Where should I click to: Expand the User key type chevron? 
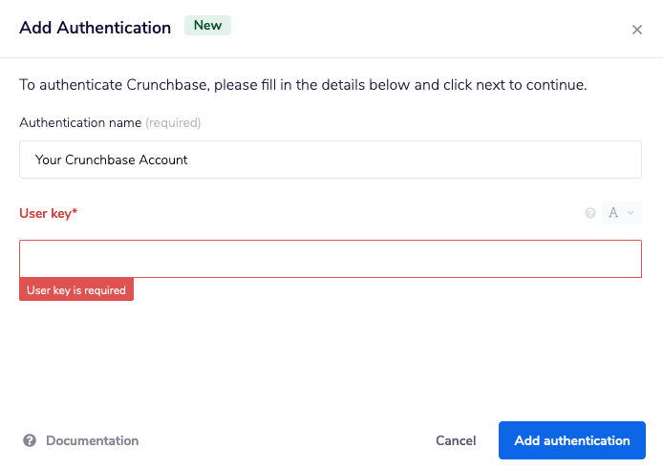click(631, 213)
